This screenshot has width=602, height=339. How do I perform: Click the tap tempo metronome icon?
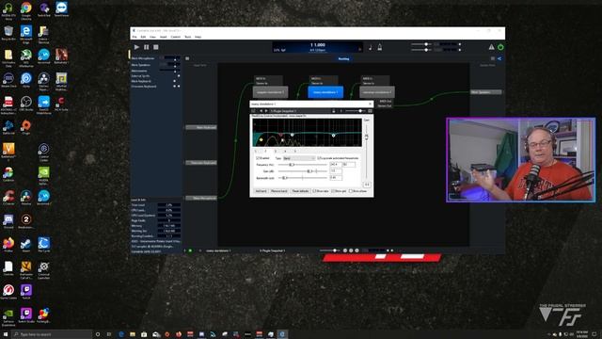coord(380,47)
